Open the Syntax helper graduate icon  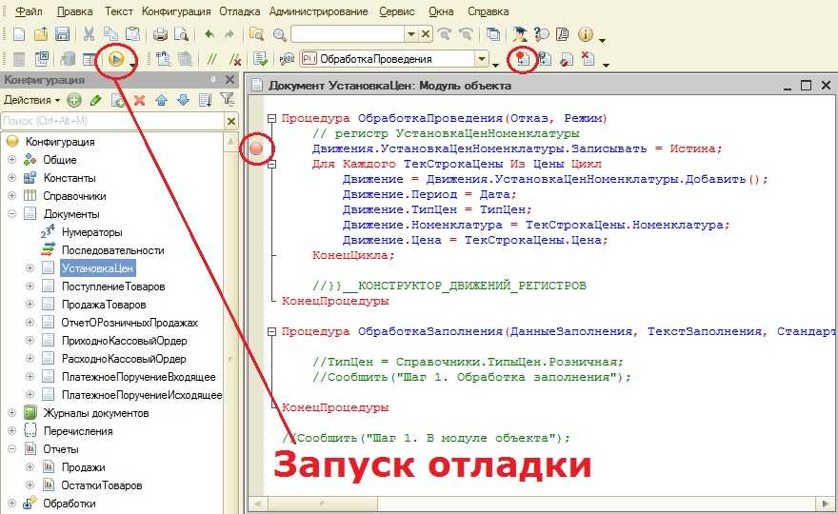(x=520, y=34)
